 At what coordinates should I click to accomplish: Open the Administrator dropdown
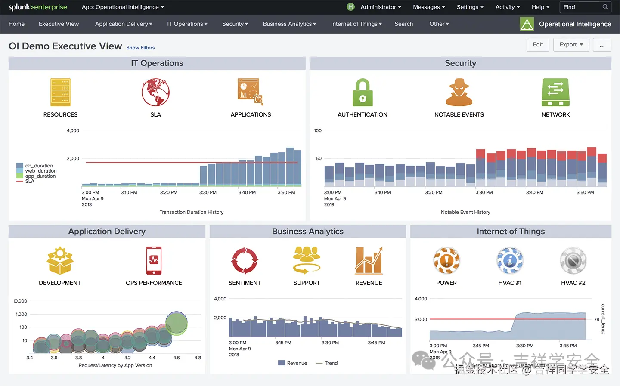pos(381,7)
